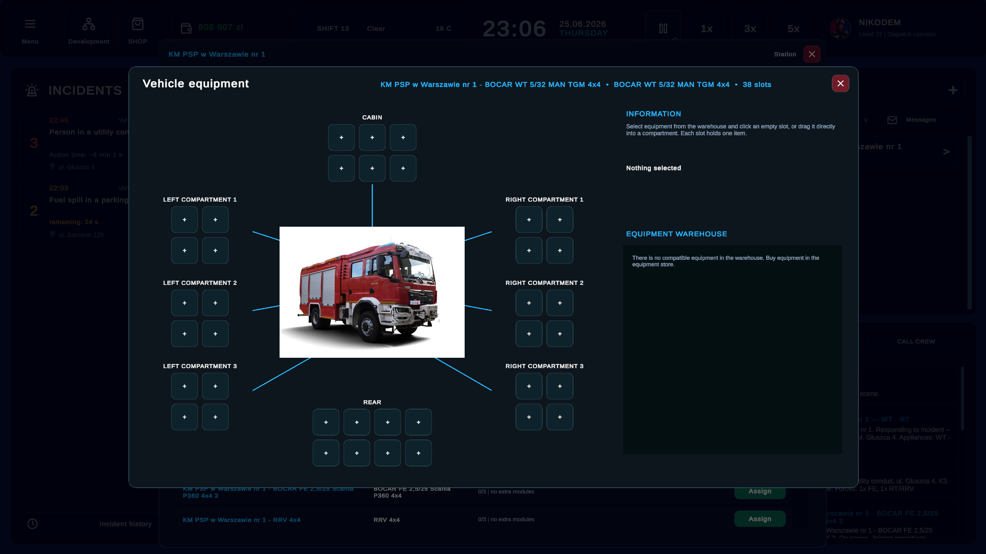
Task: Add item to first Right Compartment 1 slot
Action: pyautogui.click(x=529, y=220)
